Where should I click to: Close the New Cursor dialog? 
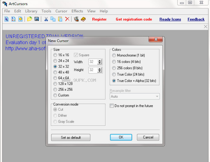click(x=156, y=39)
